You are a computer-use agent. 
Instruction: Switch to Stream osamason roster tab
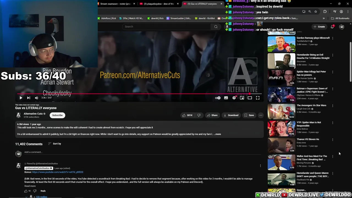coord(115,4)
